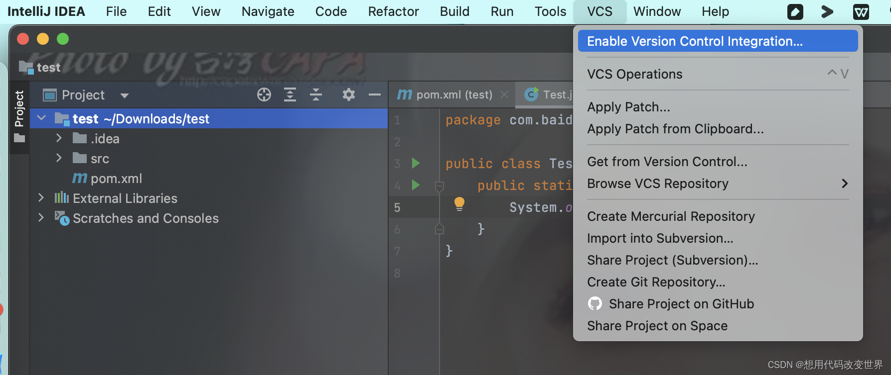
Task: Click the yellow intention lightbulb icon
Action: 459,204
